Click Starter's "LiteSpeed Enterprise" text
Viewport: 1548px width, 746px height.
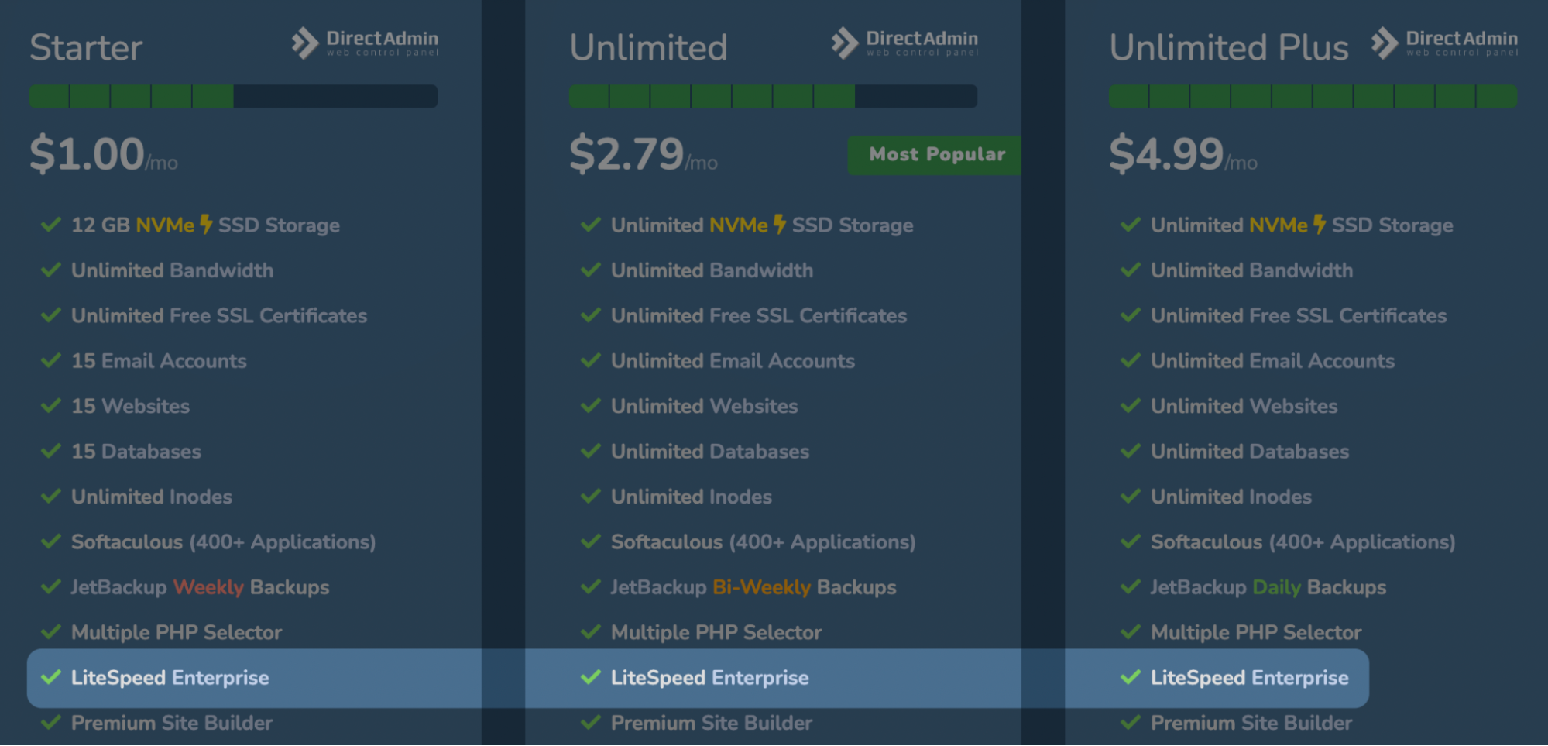(x=170, y=678)
